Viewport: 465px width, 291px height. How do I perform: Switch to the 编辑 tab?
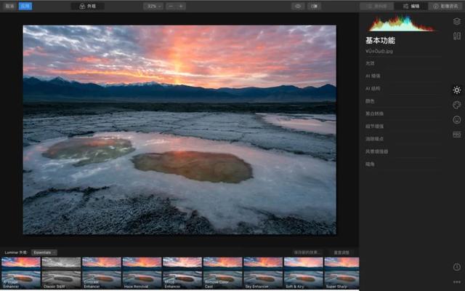pos(411,6)
